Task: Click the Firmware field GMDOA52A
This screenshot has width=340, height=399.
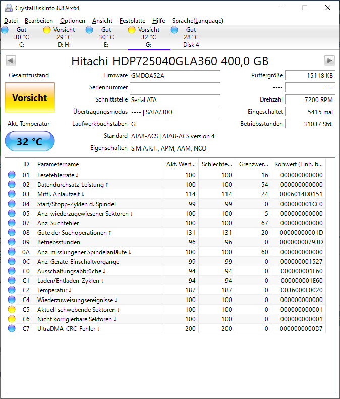Action: pos(175,76)
